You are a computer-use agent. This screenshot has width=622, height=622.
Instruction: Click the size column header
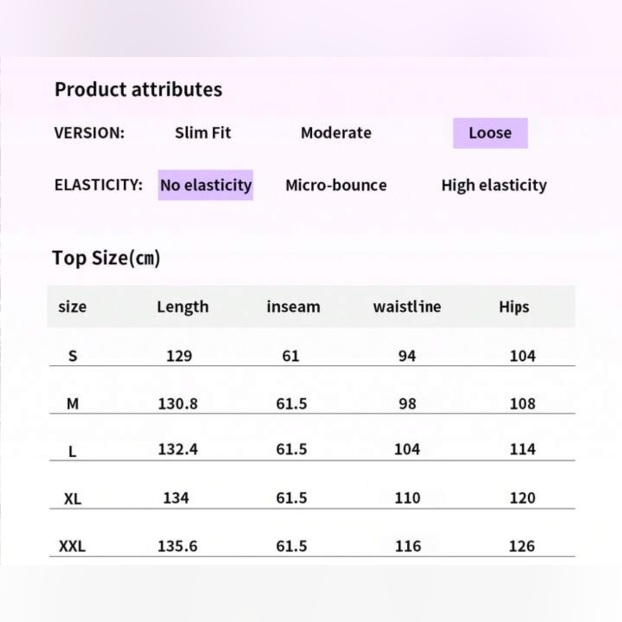coord(72,307)
